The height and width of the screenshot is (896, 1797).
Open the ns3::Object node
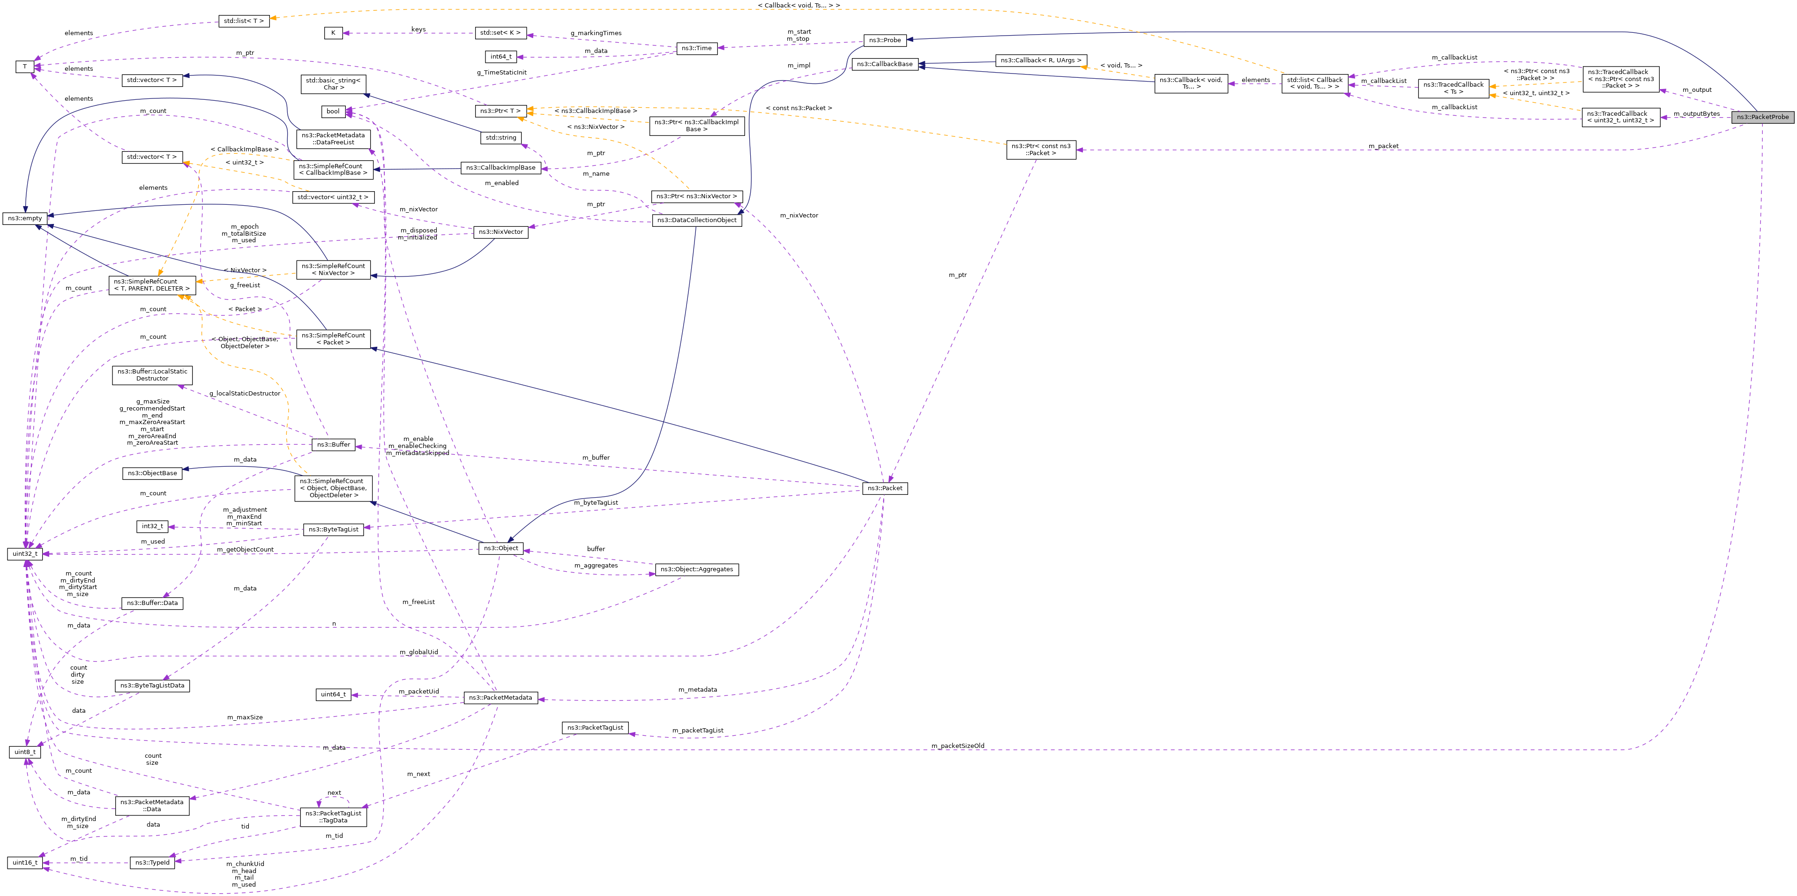coord(501,548)
